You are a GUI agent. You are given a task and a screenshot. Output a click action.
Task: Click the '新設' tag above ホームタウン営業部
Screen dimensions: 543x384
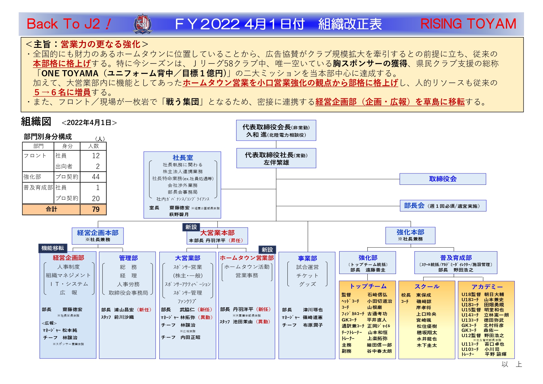click(267, 250)
